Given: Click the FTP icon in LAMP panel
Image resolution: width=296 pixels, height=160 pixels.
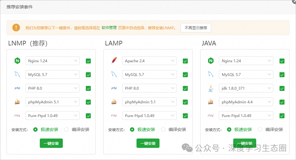Looking at the screenshot, I should (x=114, y=115).
